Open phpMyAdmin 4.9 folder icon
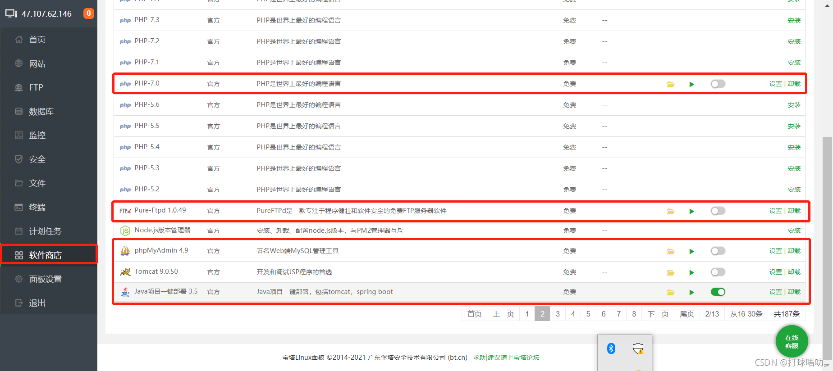This screenshot has width=833, height=371. tap(670, 251)
